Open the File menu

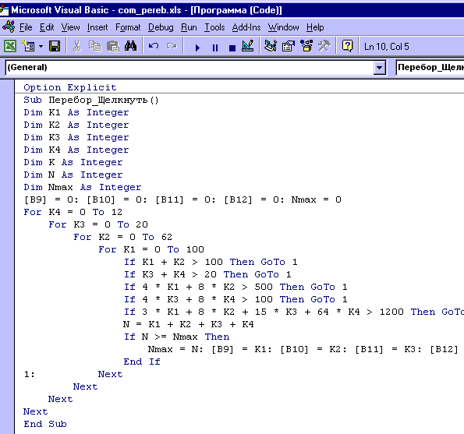pos(26,27)
